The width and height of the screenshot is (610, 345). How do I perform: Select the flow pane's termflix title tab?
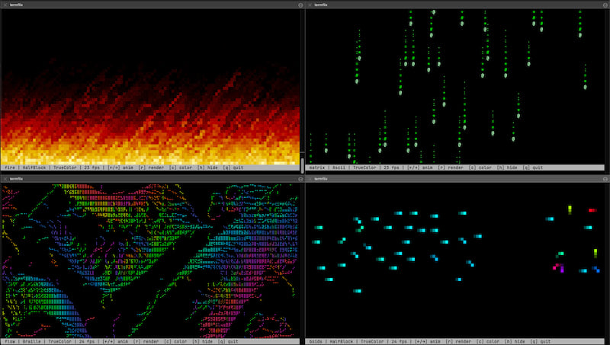coord(16,179)
